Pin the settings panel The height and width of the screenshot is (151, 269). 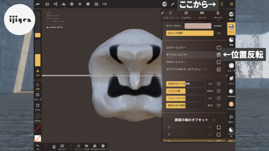click(162, 13)
